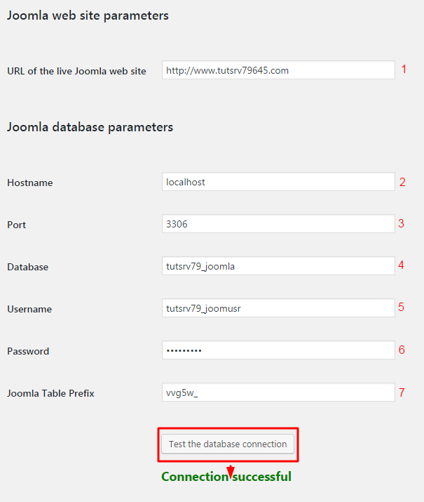Image resolution: width=424 pixels, height=502 pixels.
Task: Focus the URL of the live Joomla site field
Action: 278,70
